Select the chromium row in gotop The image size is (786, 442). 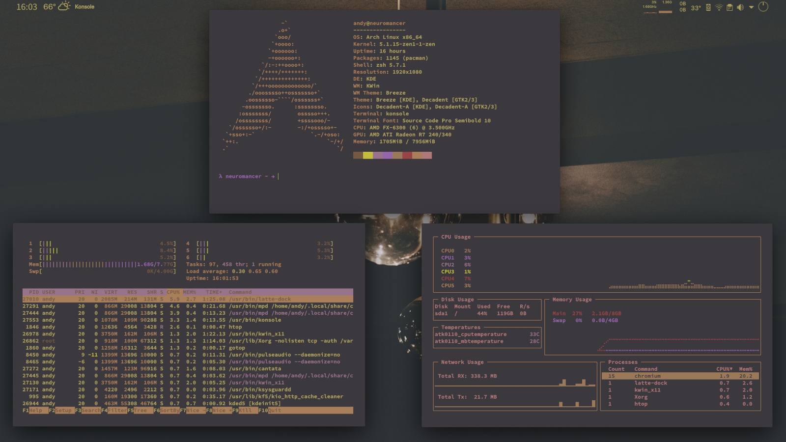[680, 376]
